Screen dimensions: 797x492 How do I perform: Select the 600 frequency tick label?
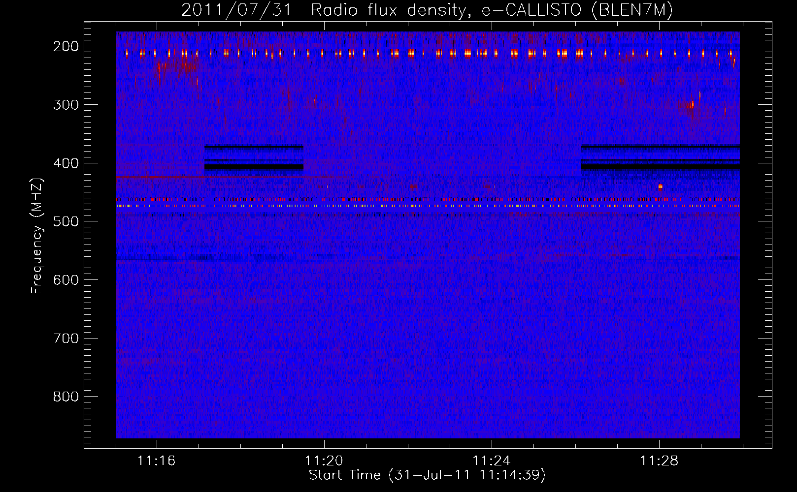point(66,280)
